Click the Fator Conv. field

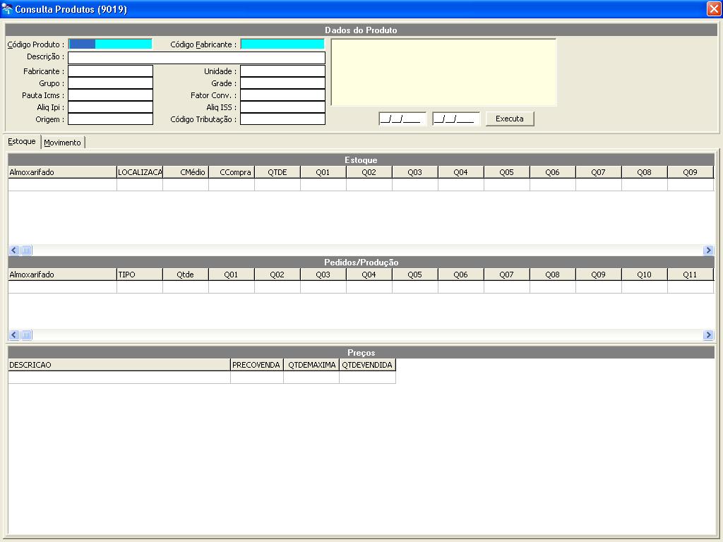[282, 95]
